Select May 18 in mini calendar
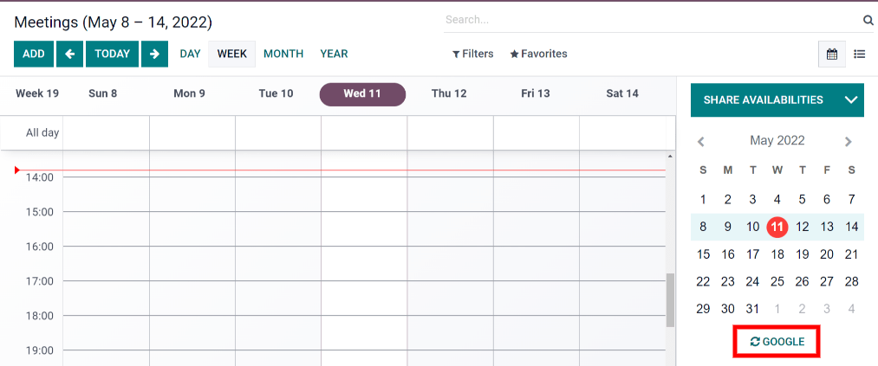Viewport: 878px width, 366px height. coord(777,254)
